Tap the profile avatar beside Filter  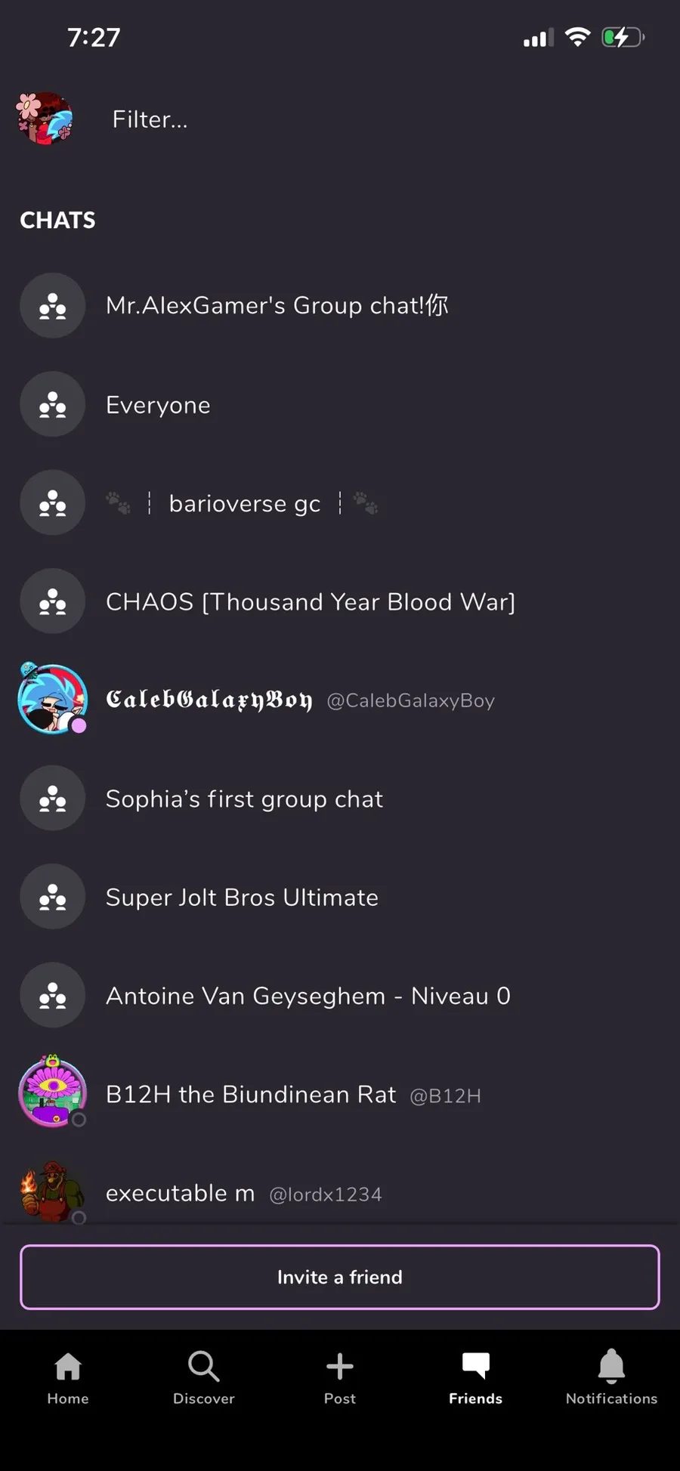click(45, 119)
